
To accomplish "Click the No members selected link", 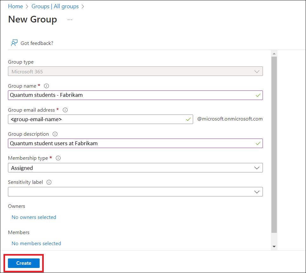I will [x=36, y=243].
